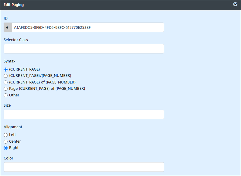Set alignment to Left
The height and width of the screenshot is (176, 241).
tap(5, 135)
